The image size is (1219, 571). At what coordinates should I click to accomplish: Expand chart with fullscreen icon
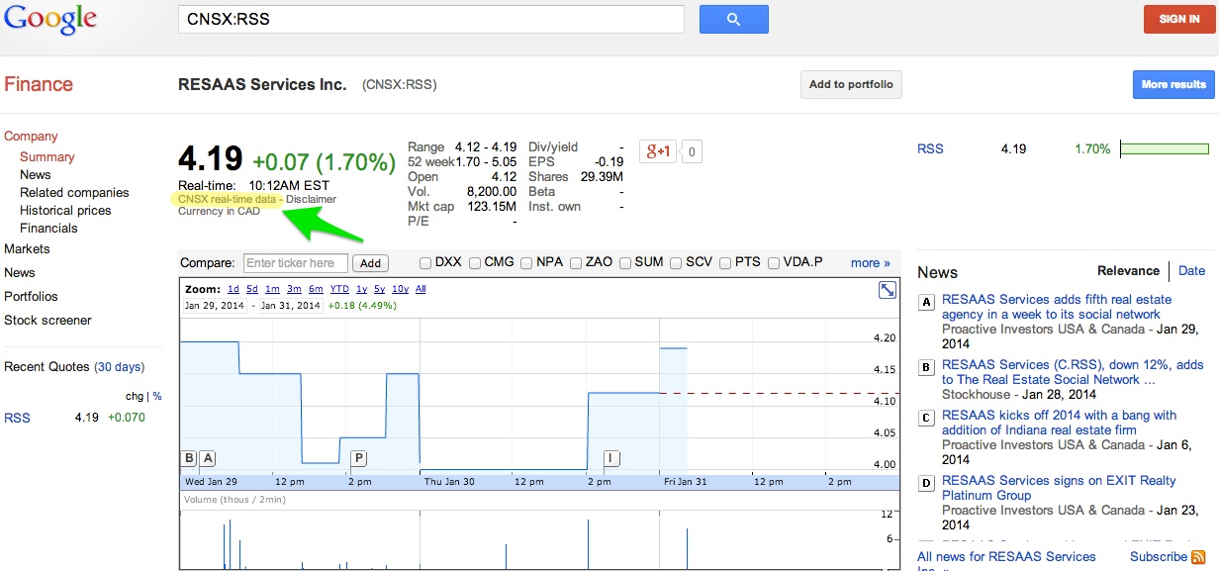click(x=888, y=290)
